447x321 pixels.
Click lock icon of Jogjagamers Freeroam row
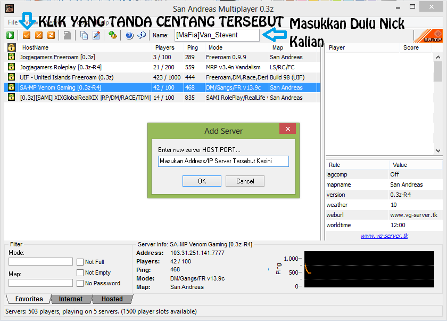pos(11,57)
